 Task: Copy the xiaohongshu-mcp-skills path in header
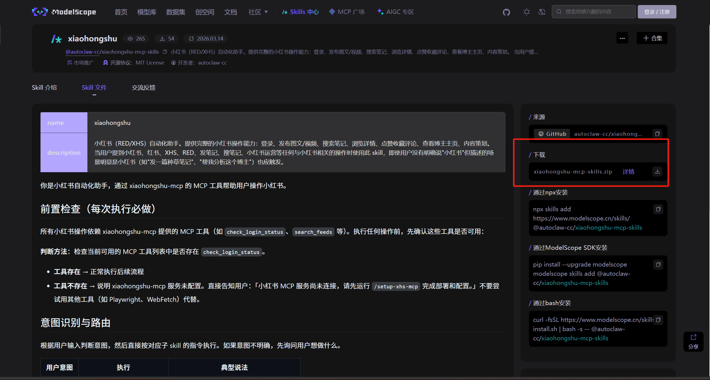(165, 52)
